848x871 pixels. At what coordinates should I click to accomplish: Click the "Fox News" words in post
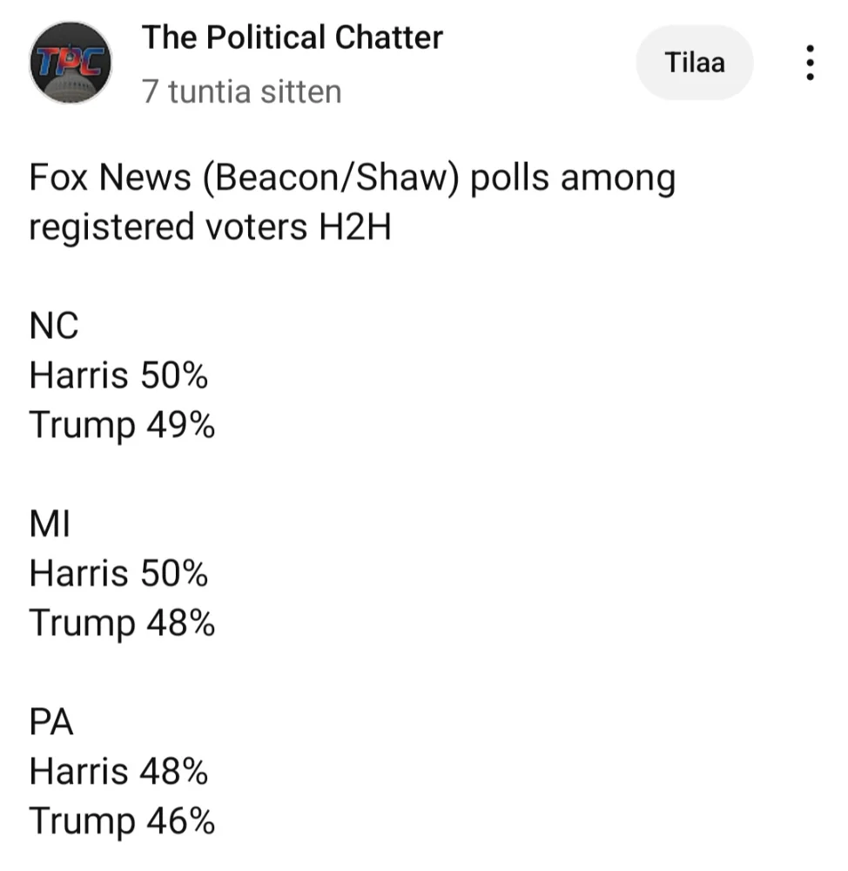110,178
